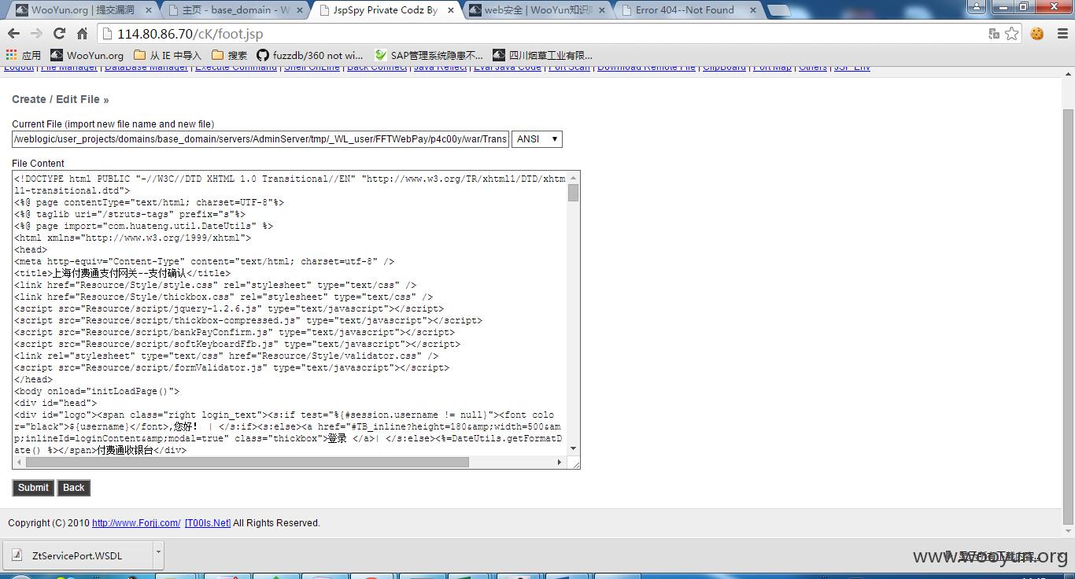
Task: Click the textarea resize grip corner
Action: pyautogui.click(x=574, y=463)
